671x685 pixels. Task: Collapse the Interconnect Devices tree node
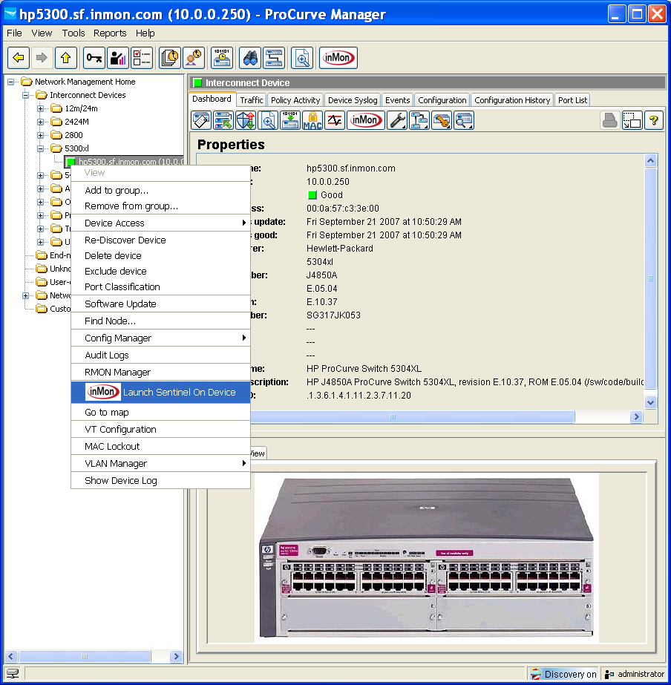point(26,95)
